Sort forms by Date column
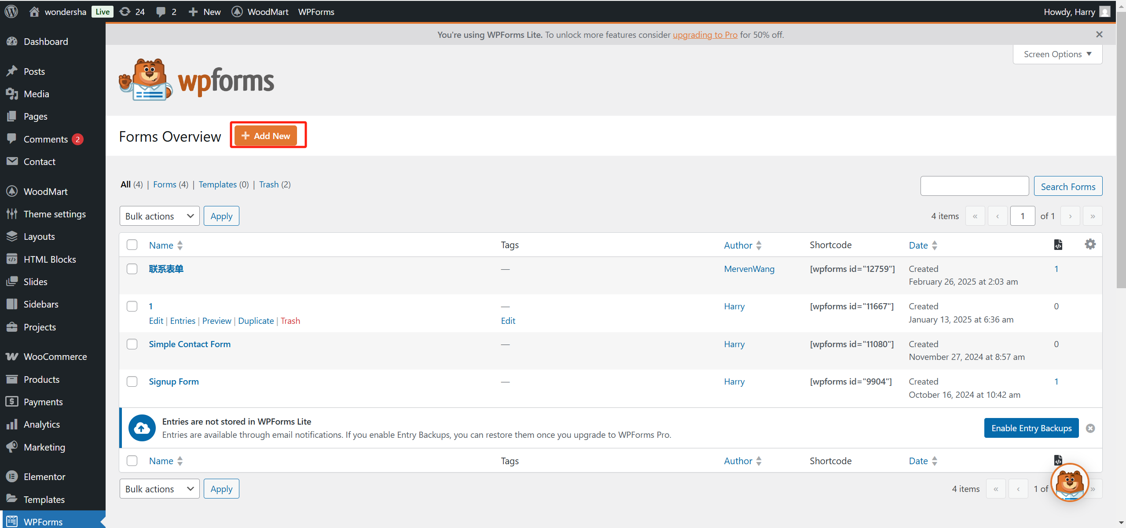 coord(918,245)
